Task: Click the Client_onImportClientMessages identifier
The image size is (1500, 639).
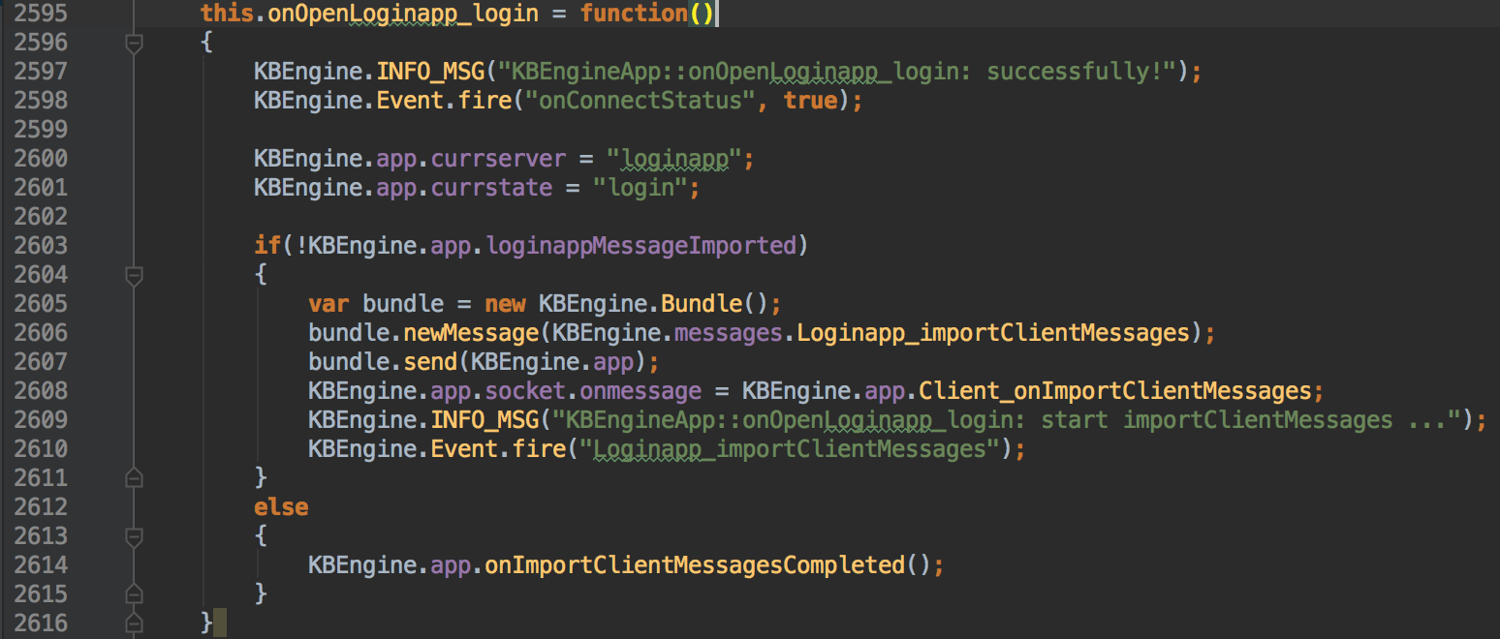Action: coord(1116,390)
